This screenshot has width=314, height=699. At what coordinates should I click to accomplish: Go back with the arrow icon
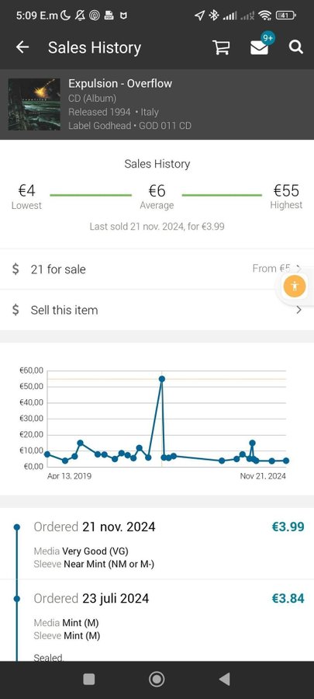[22, 47]
